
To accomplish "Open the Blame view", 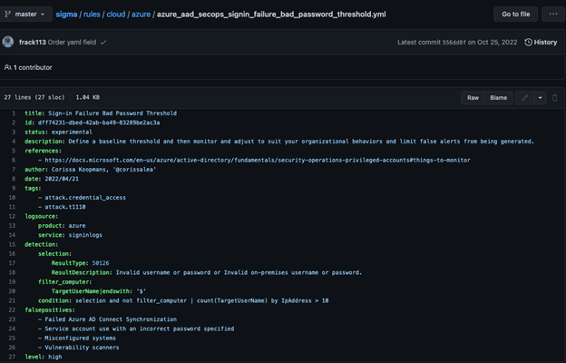I will [x=499, y=97].
